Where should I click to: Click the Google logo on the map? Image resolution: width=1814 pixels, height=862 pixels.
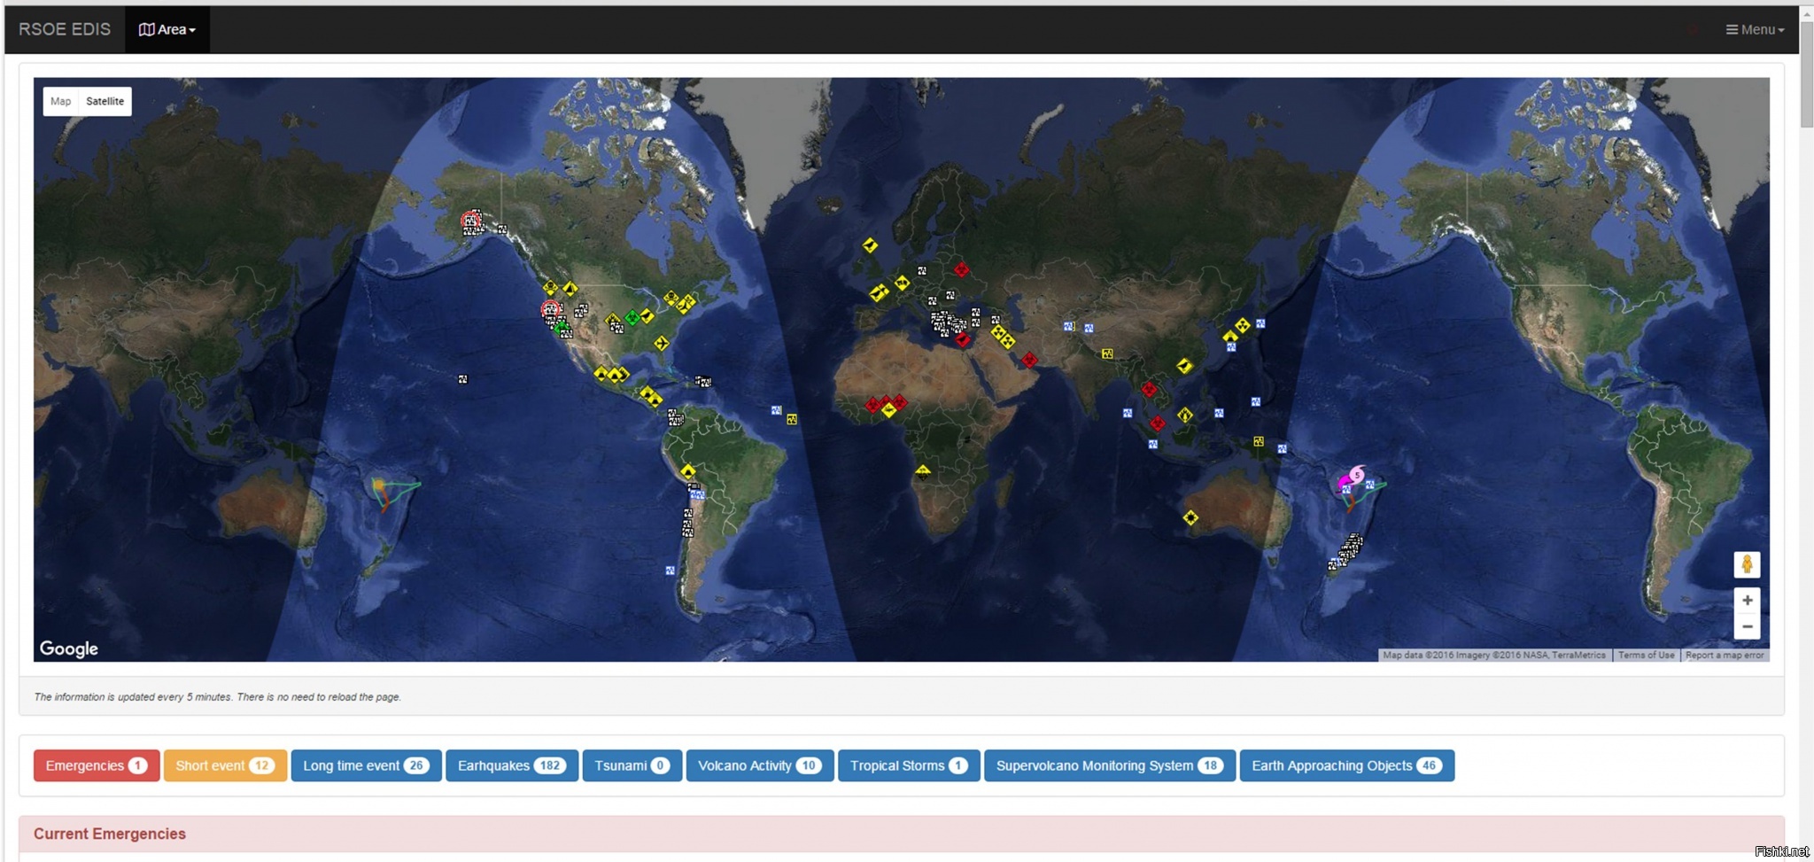pos(68,648)
